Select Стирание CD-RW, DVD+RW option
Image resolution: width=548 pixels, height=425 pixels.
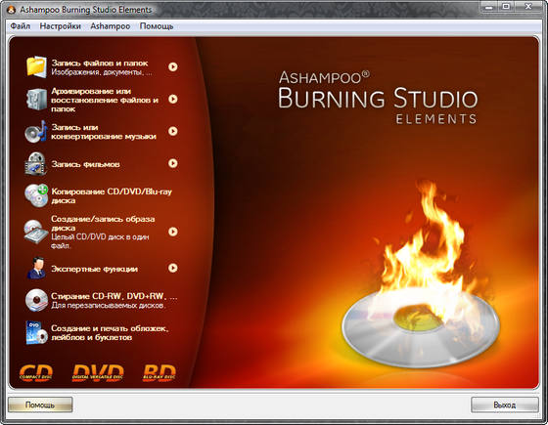click(x=114, y=296)
